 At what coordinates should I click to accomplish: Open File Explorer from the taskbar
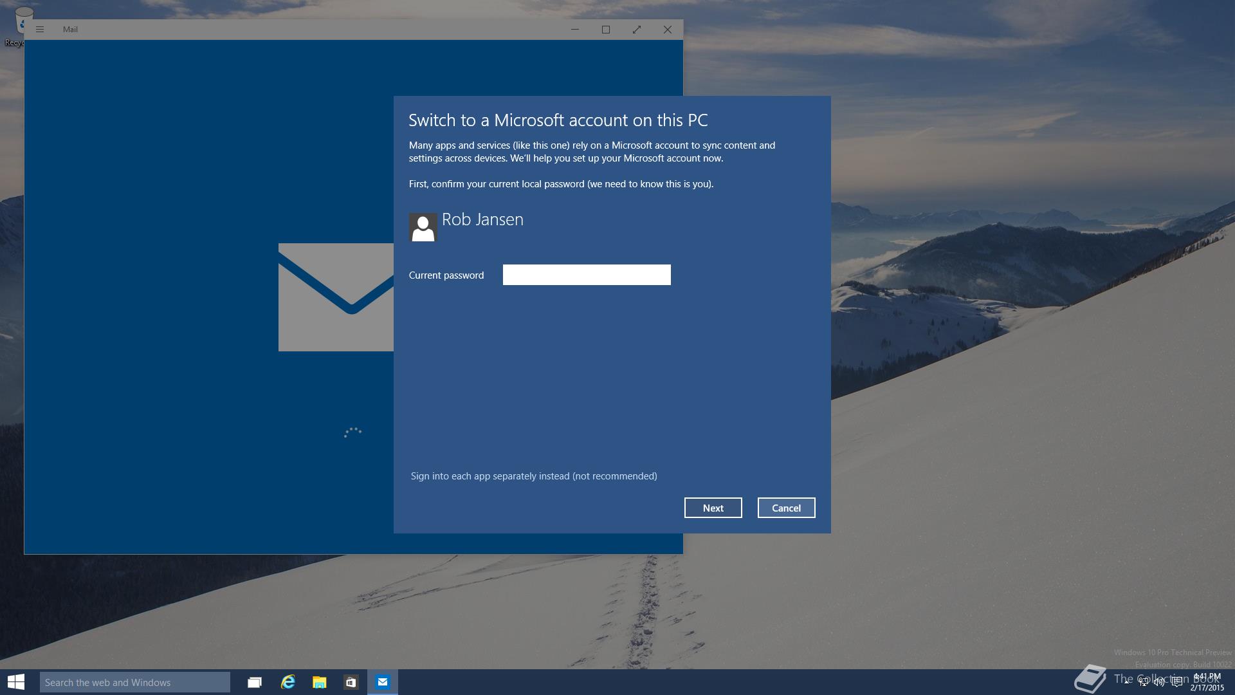(319, 682)
